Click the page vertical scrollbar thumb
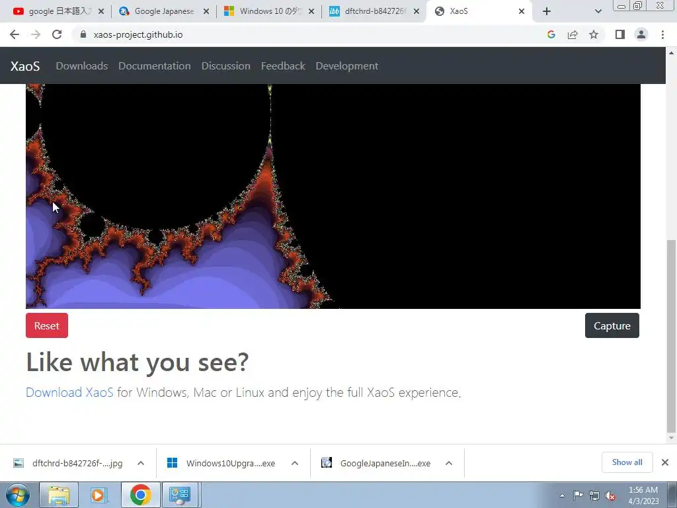 coord(671,335)
